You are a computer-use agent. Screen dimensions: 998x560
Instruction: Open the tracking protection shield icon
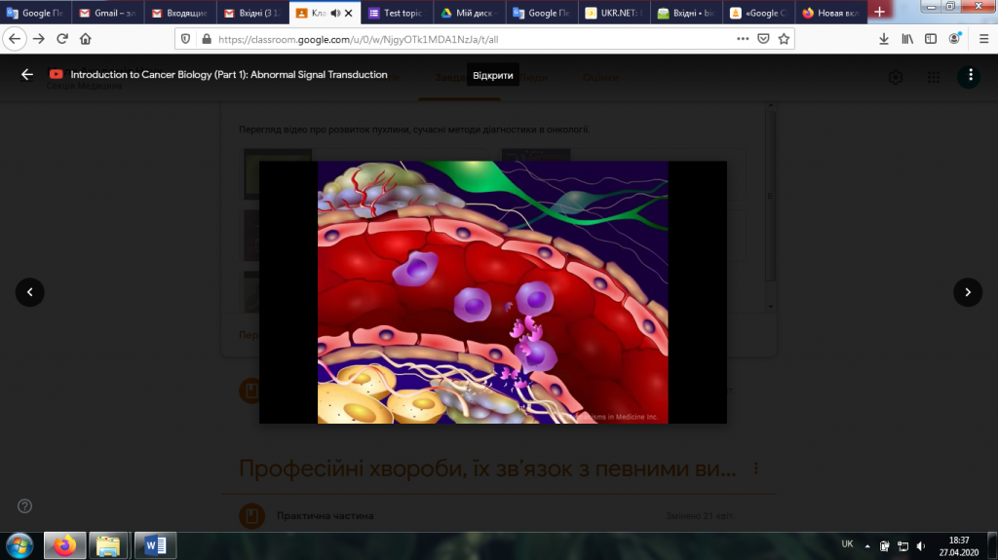click(x=185, y=39)
